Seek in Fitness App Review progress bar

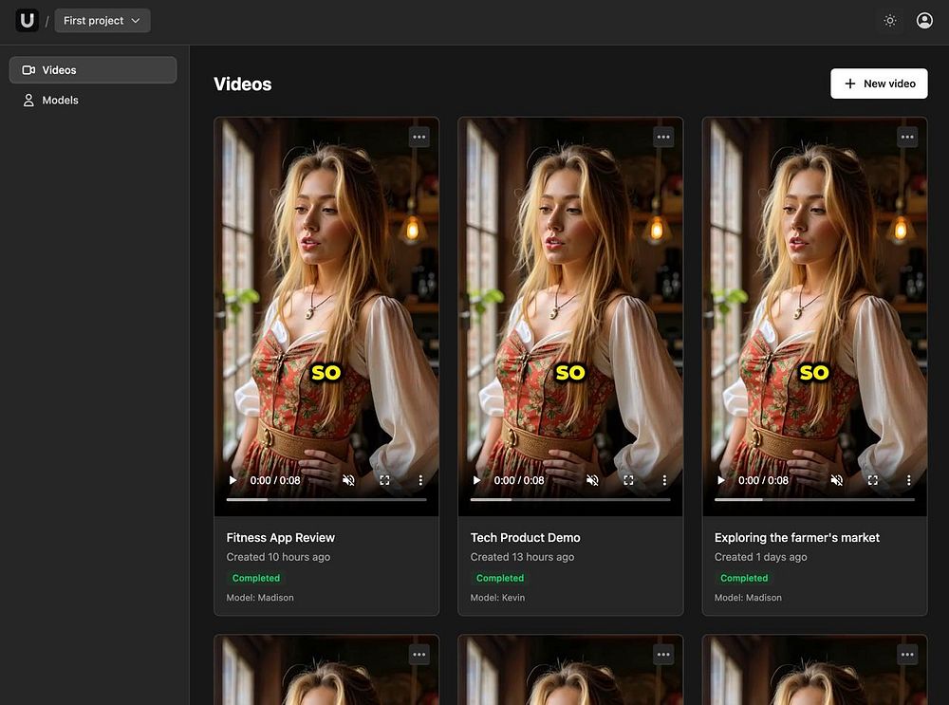(326, 500)
